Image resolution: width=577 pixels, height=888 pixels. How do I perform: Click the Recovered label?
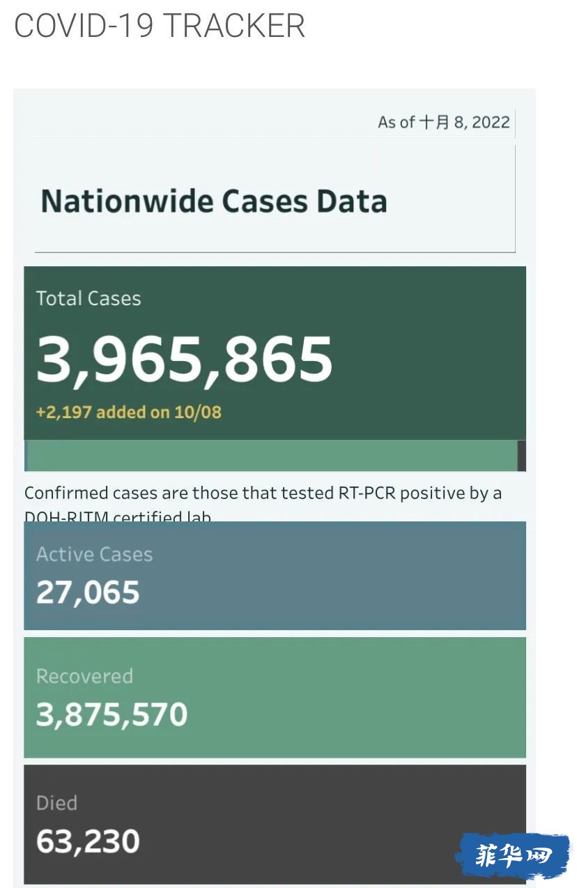click(84, 676)
